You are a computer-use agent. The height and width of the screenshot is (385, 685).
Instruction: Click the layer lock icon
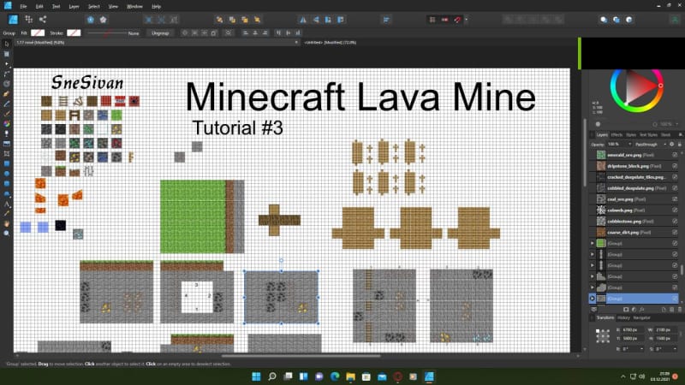pos(679,144)
